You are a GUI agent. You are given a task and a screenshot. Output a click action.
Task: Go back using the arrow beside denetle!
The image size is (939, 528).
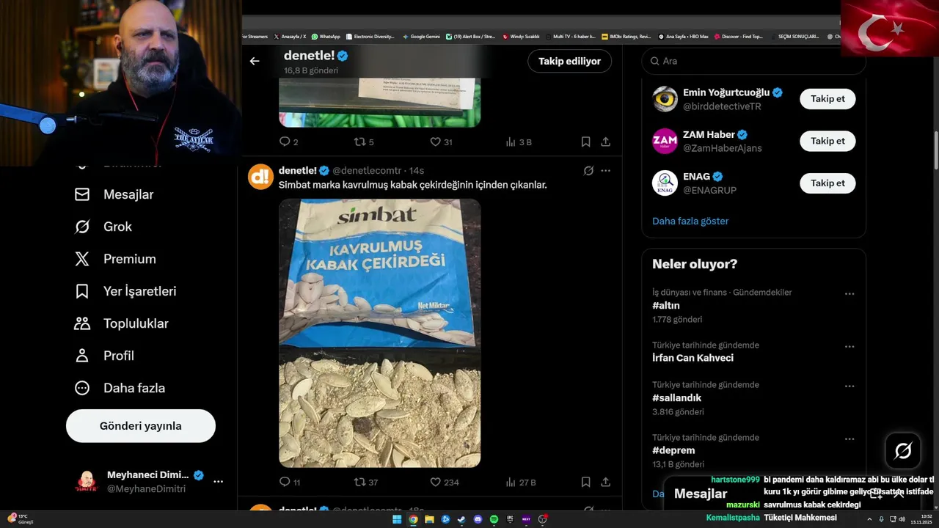[255, 61]
